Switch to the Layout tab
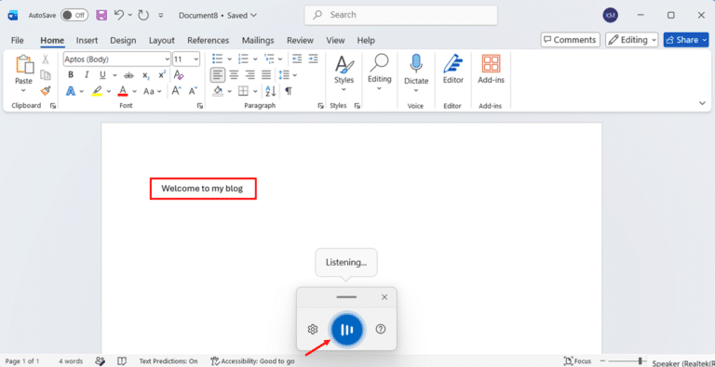 tap(162, 41)
